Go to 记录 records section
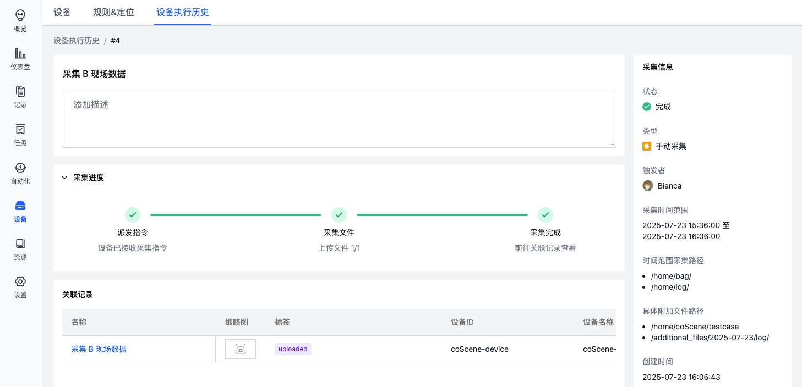Screen dimensions: 802x387 20,97
